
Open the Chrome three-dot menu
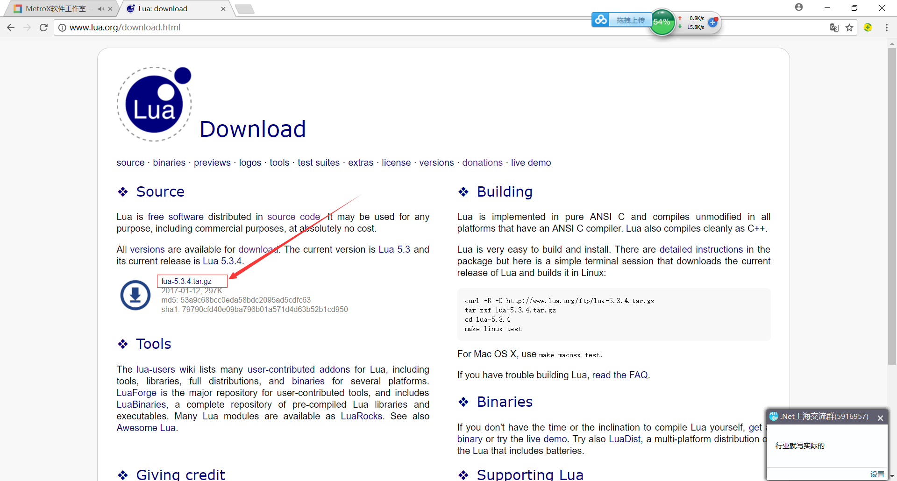pyautogui.click(x=886, y=28)
